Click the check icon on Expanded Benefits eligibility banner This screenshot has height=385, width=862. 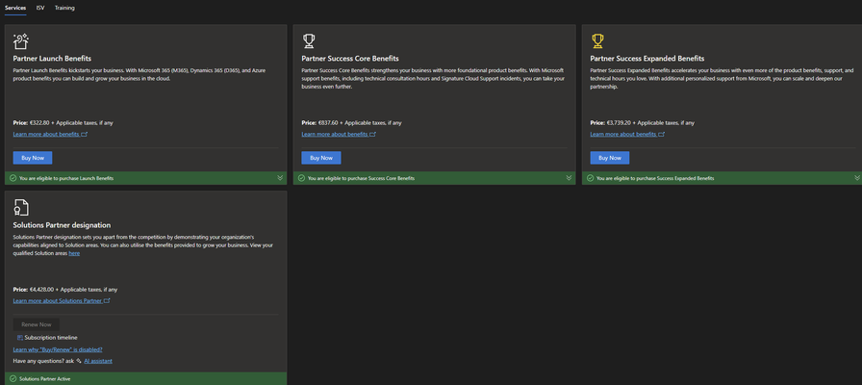590,178
